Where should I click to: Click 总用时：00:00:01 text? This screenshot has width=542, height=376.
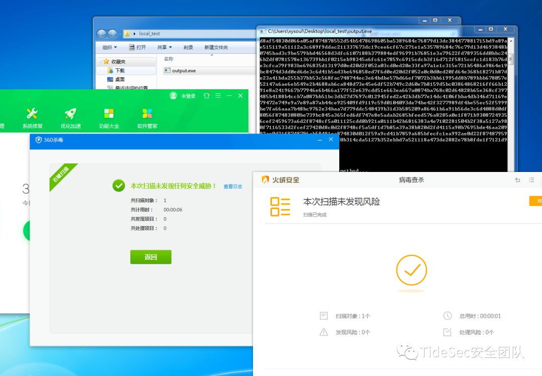[480, 316]
